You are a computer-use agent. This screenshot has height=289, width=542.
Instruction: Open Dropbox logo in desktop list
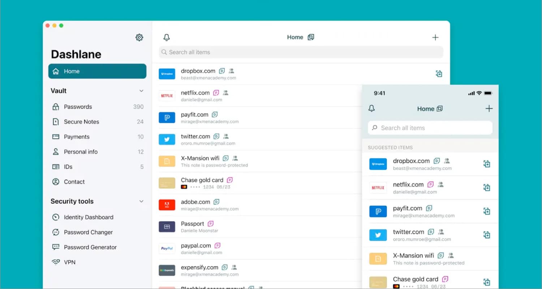[x=167, y=74]
